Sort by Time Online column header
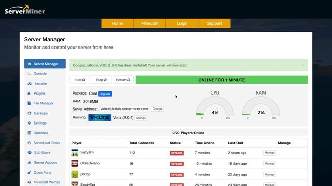Image resolution: width=332 pixels, height=186 pixels. tap(204, 143)
